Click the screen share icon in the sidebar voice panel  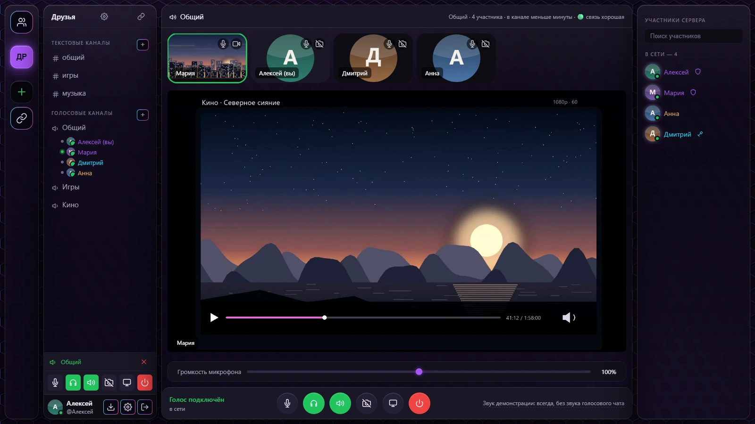[127, 383]
